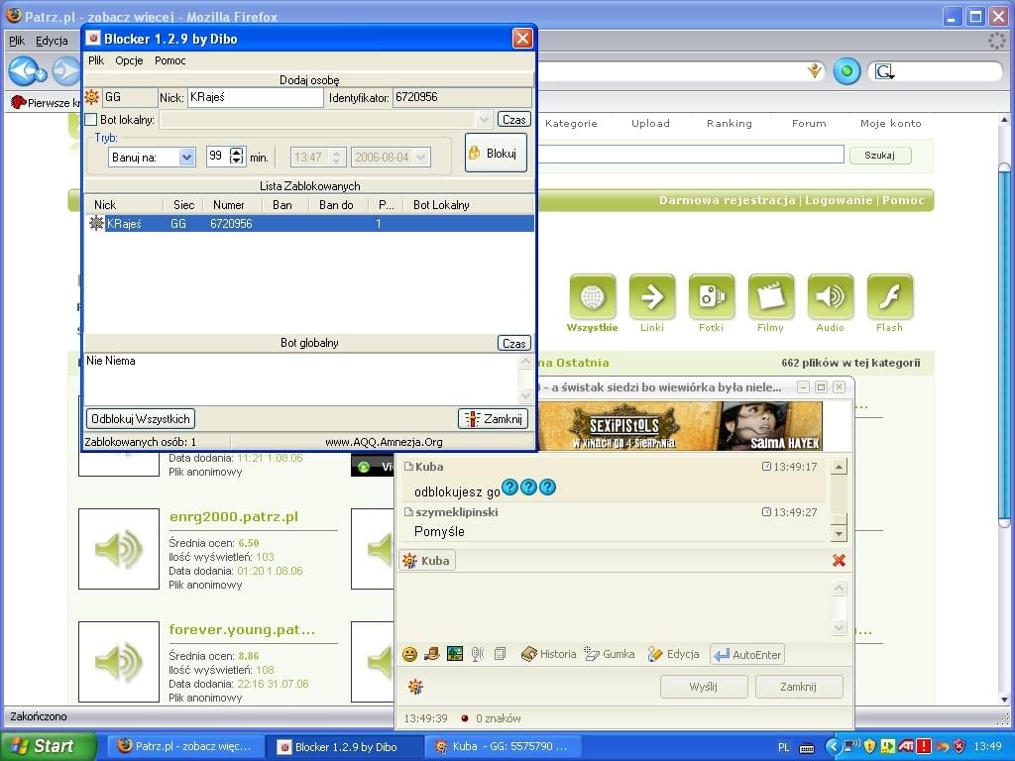
Task: Enable the Bot lokalny checkbox
Action: pyautogui.click(x=91, y=120)
